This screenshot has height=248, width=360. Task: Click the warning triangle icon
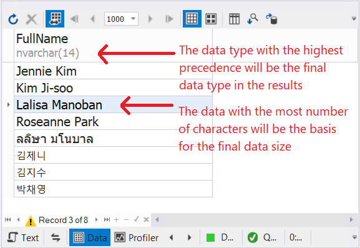31,221
